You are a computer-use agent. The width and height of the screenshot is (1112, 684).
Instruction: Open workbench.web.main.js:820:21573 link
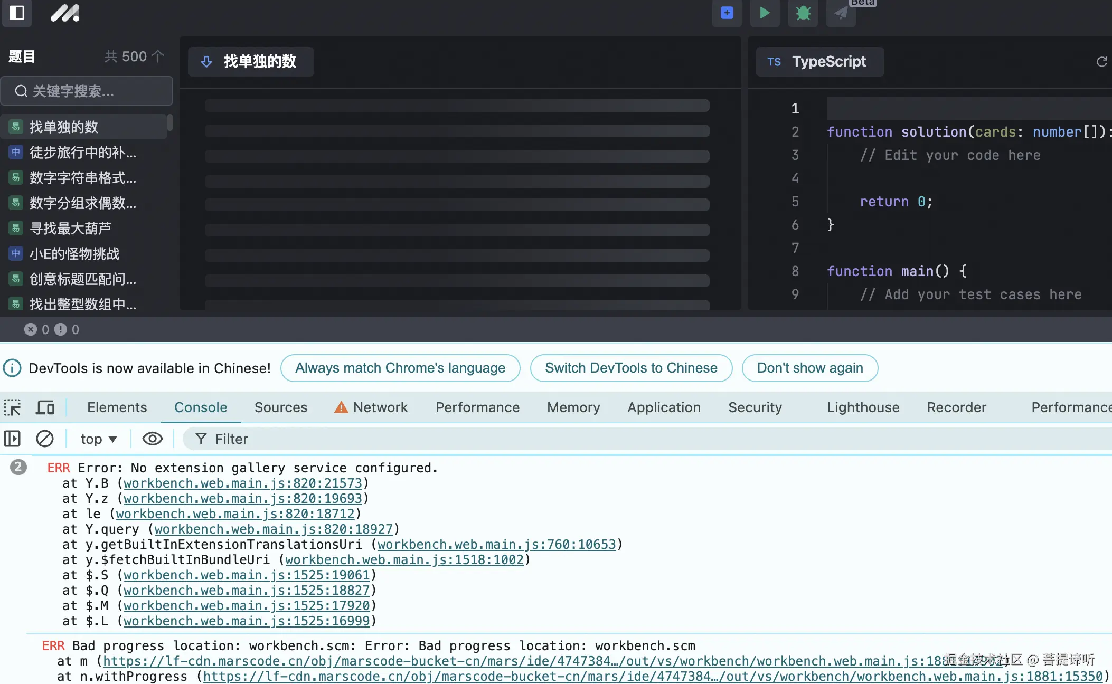tap(243, 483)
